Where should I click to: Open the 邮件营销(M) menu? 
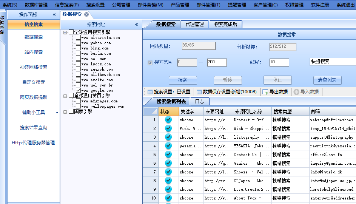click(151, 5)
